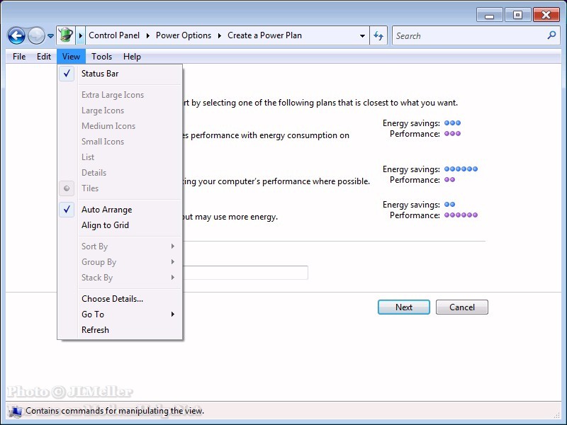This screenshot has width=567, height=425.
Task: Expand the Go To submenu
Action: 120,314
